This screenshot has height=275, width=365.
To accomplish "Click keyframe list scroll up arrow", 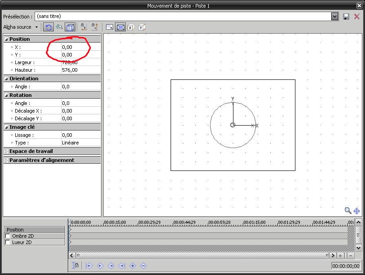I will tap(358, 223).
